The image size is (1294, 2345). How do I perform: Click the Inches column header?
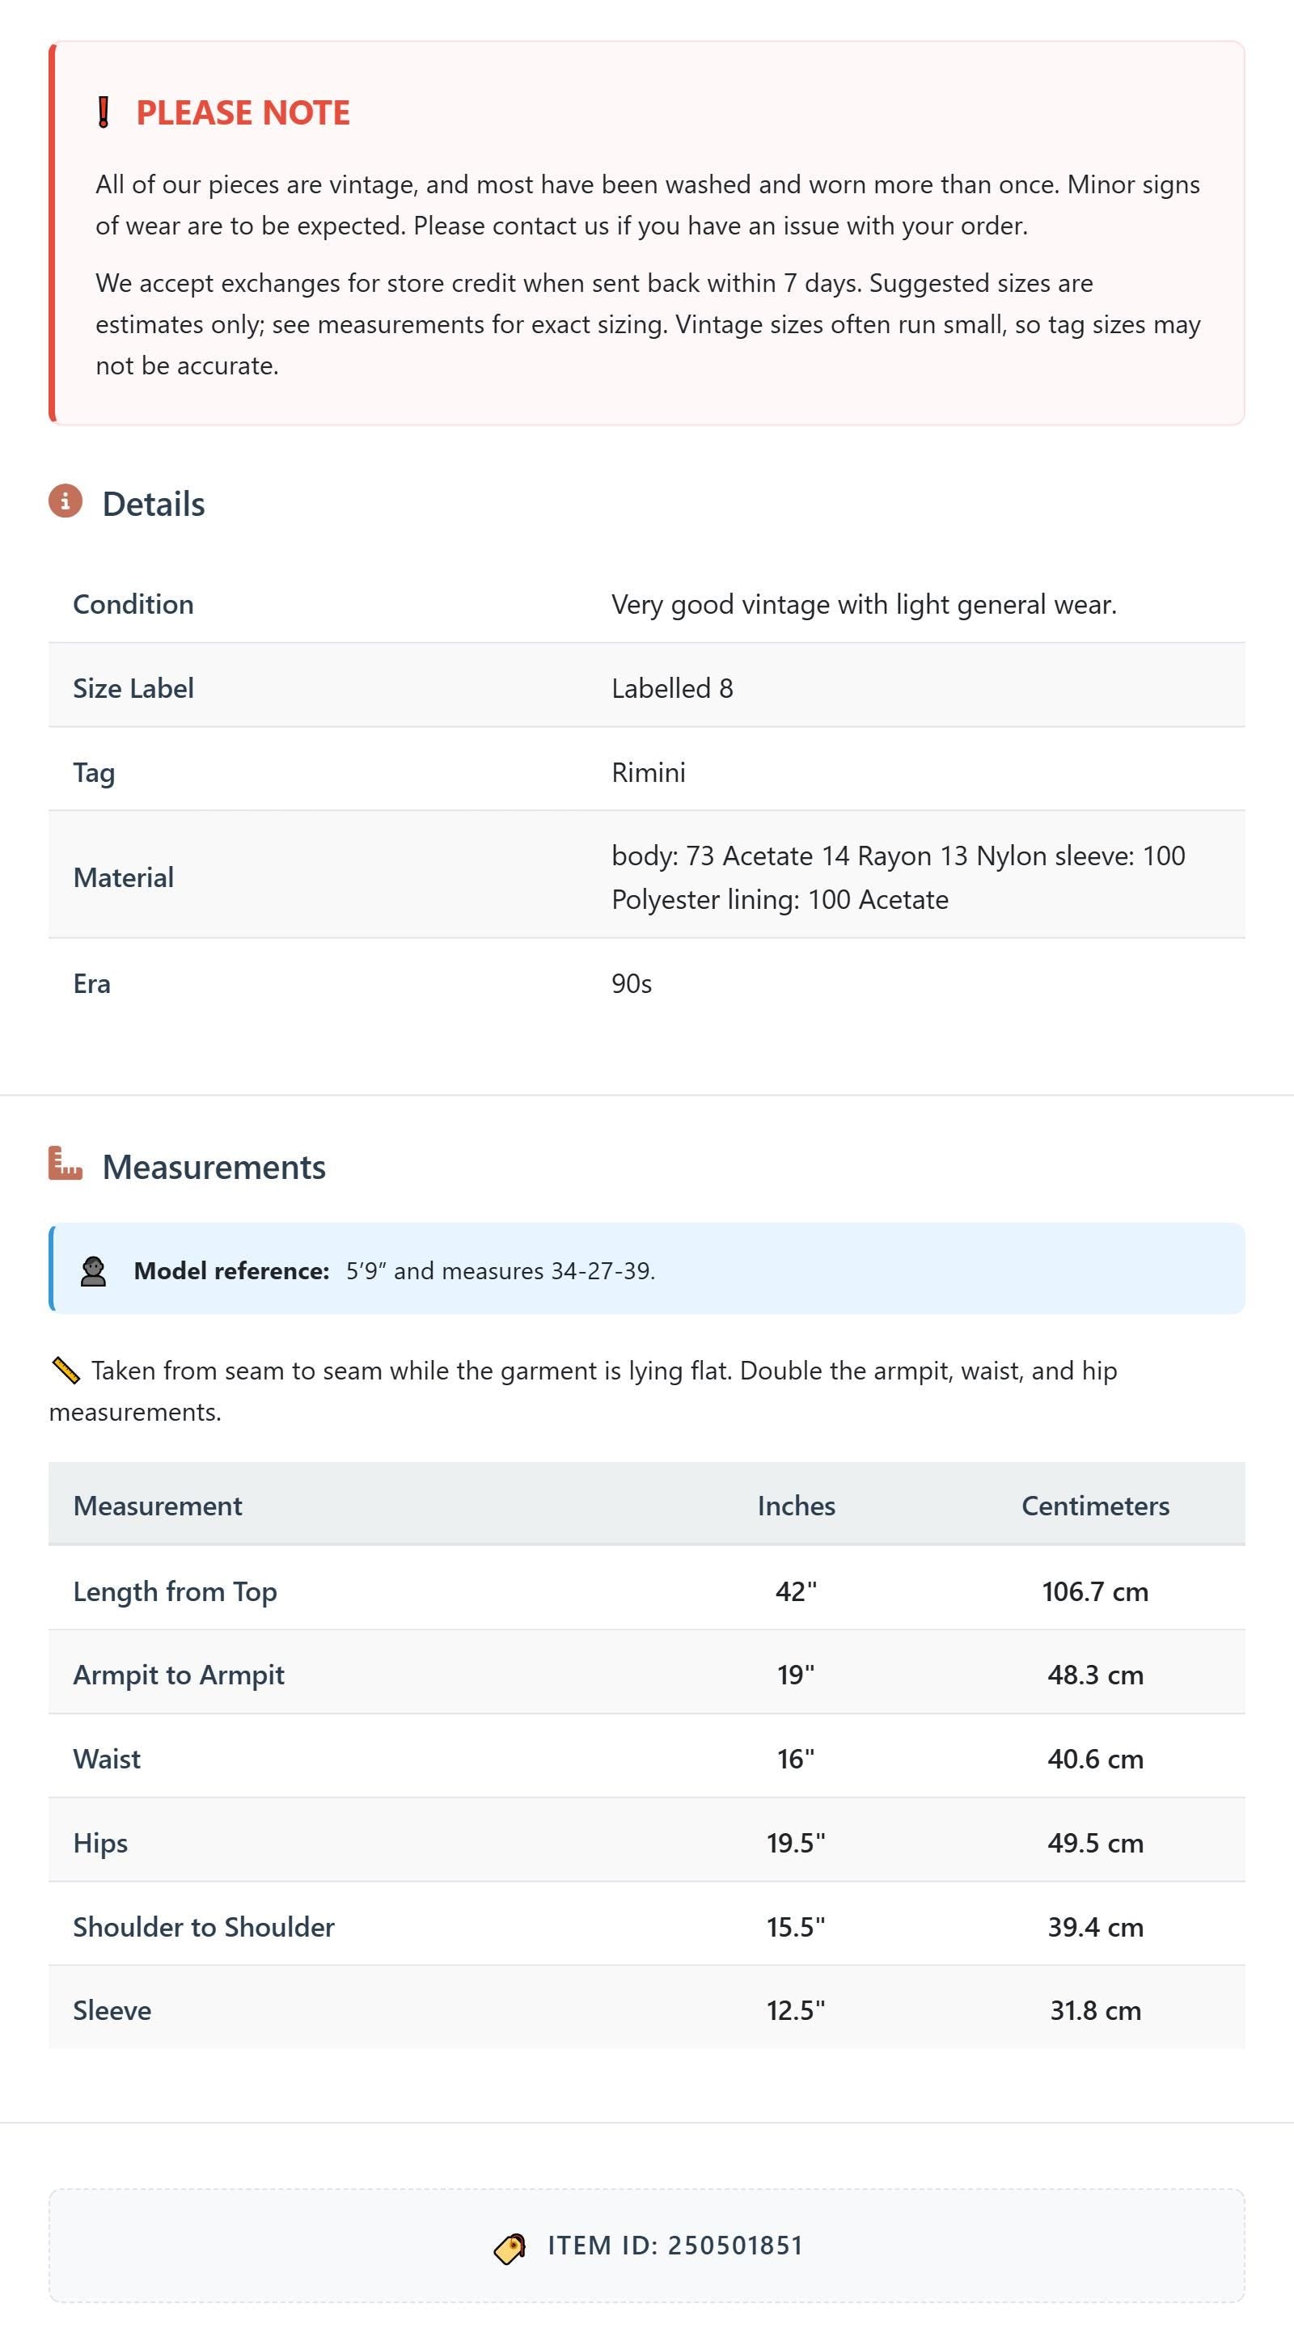pyautogui.click(x=796, y=1506)
